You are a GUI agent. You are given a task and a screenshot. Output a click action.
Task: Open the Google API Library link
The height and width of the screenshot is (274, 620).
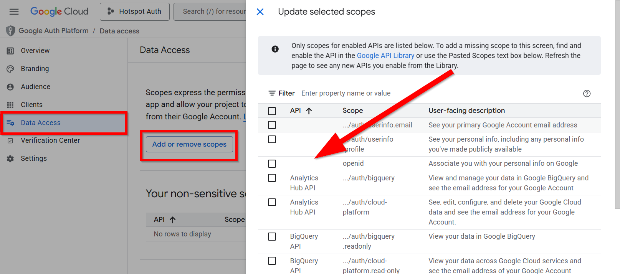pos(385,56)
